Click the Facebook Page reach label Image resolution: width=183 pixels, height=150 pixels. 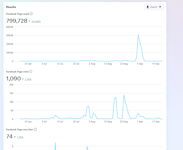tap(18, 14)
